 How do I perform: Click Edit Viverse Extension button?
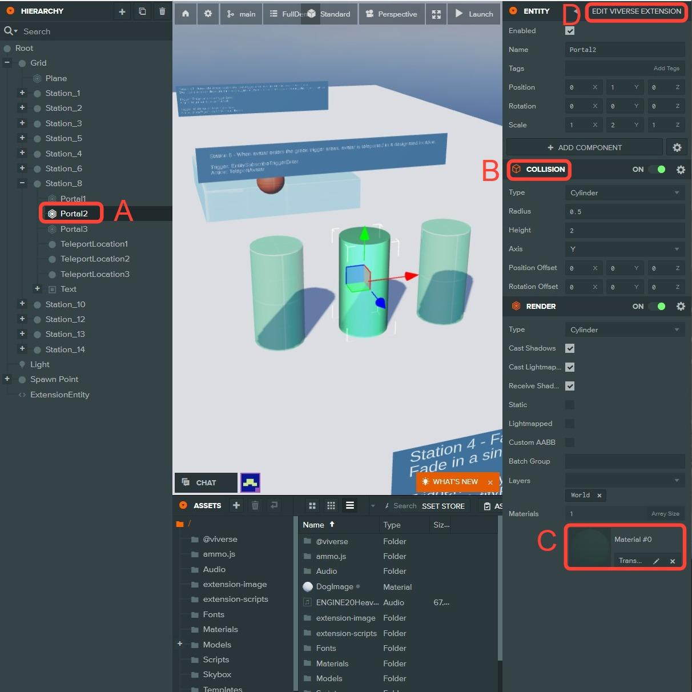636,11
